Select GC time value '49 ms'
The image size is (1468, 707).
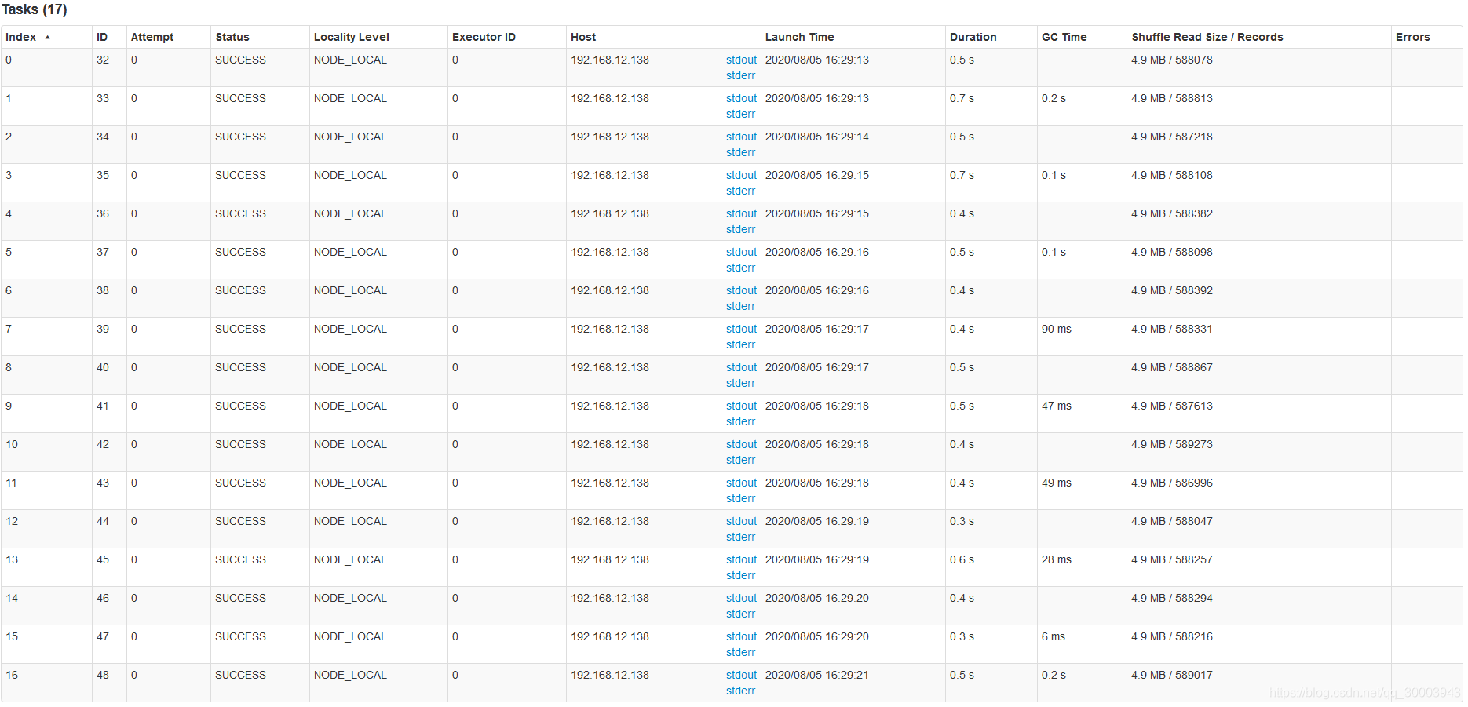1057,483
